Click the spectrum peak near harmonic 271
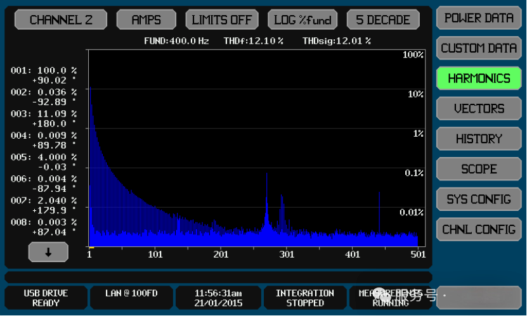This screenshot has width=527, height=316. pyautogui.click(x=266, y=190)
